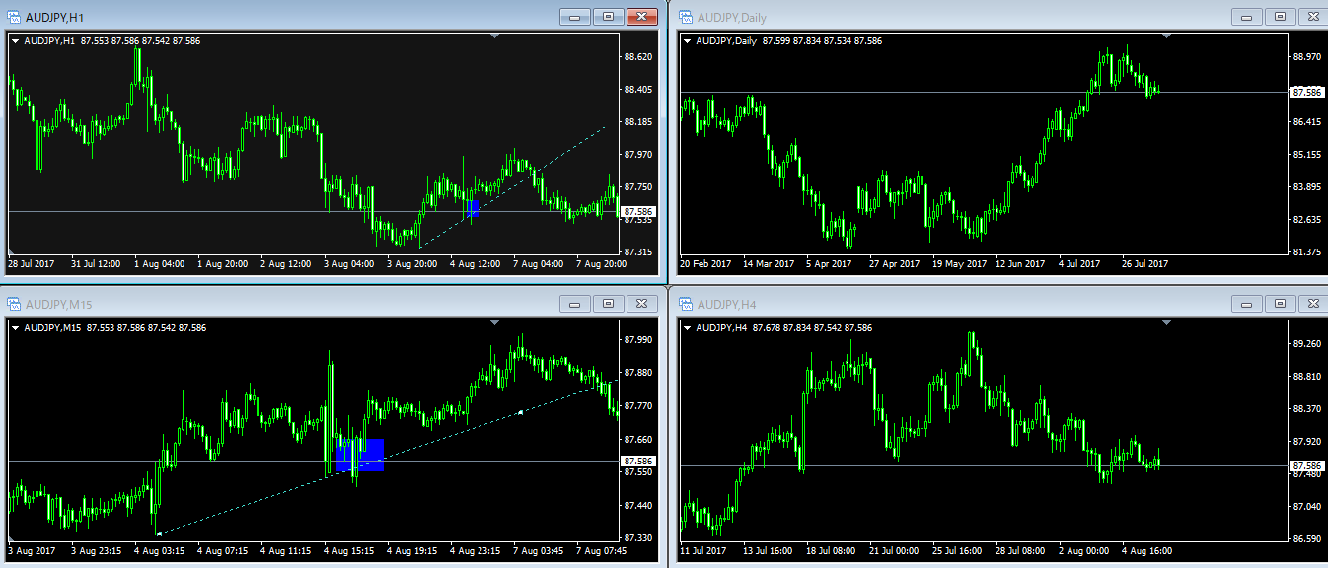
Task: Maximize the AUDJPY,M15 chart window
Action: (x=608, y=303)
